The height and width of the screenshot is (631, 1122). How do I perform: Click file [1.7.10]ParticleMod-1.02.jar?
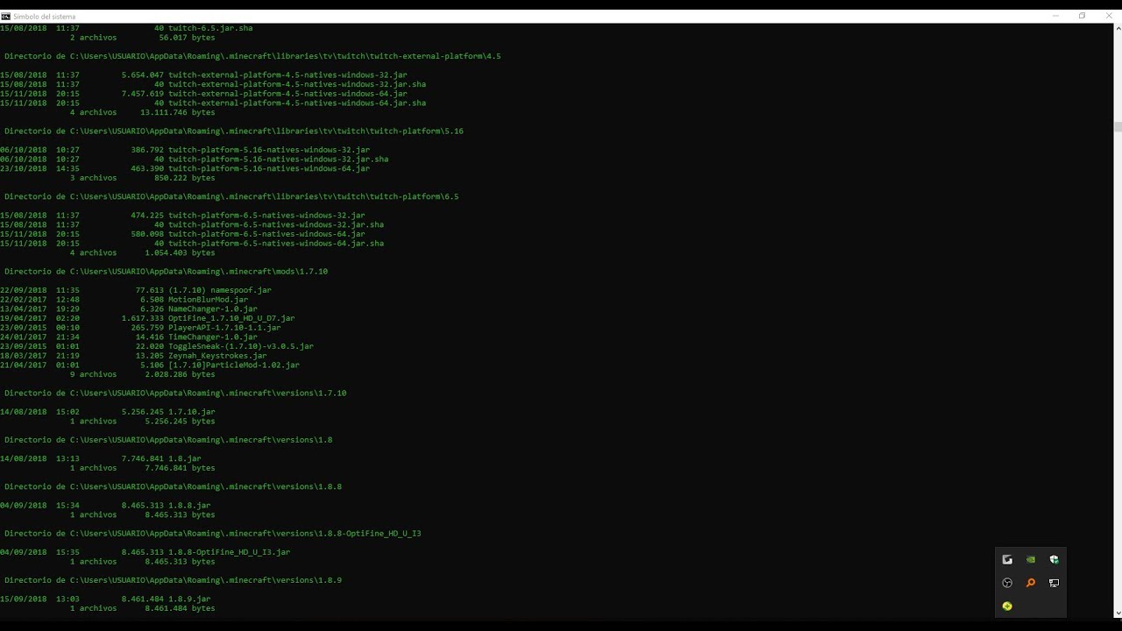click(234, 365)
